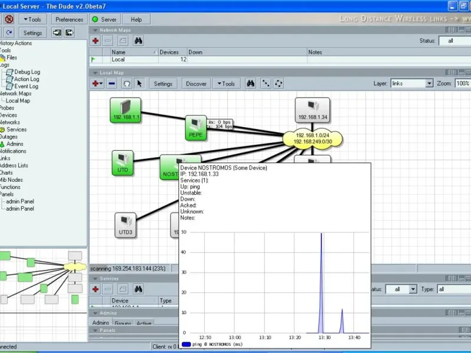Screen dimensions: 471x353
Task: Open the top Tools dropdown menu
Action: pos(33,19)
